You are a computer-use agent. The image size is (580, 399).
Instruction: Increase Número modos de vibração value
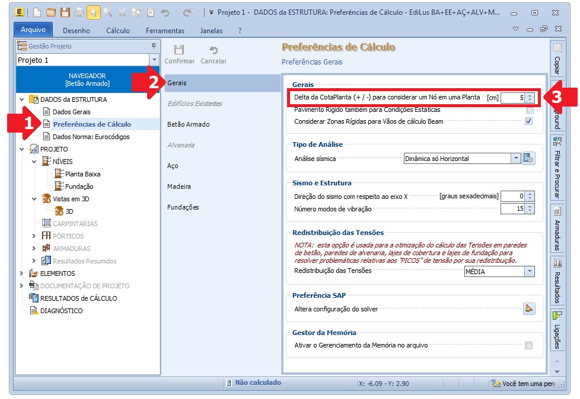point(530,207)
